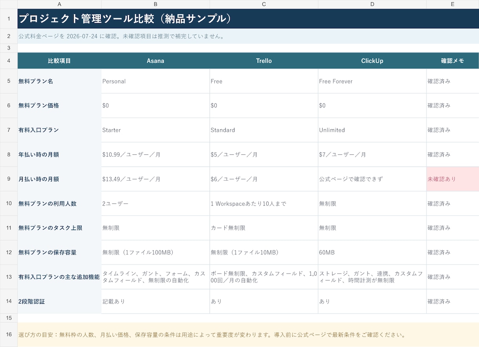Screen dimensions: 479x347
Task: Click the 確認メモ header cell
Action: (453, 61)
